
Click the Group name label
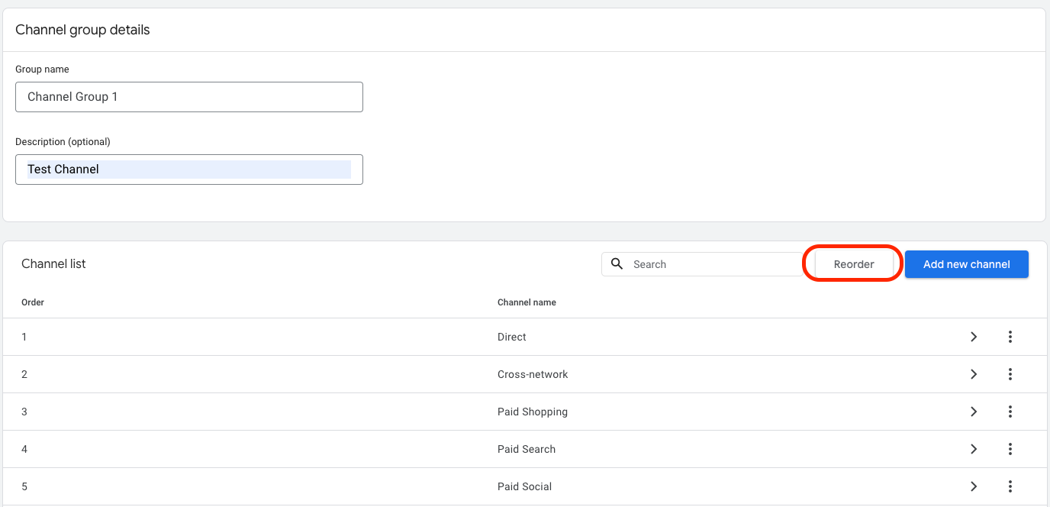pyautogui.click(x=42, y=69)
